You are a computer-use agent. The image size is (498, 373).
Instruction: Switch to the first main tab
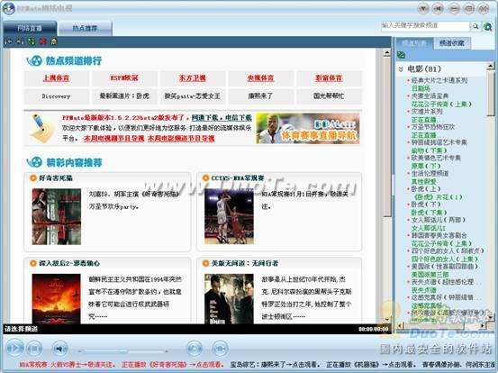point(30,28)
